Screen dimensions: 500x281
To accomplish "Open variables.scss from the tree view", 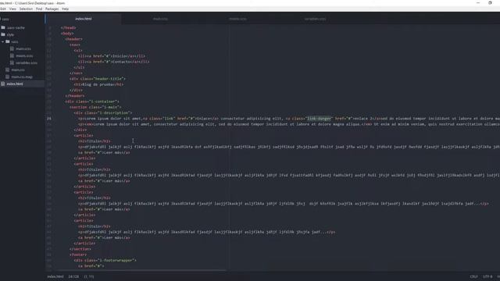I will (x=27, y=62).
